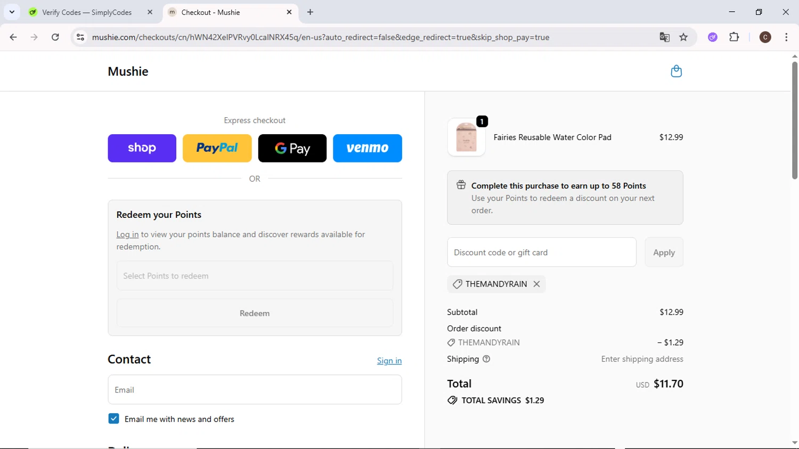Click 'Enter shipping address' text
799x449 pixels.
[642, 359]
